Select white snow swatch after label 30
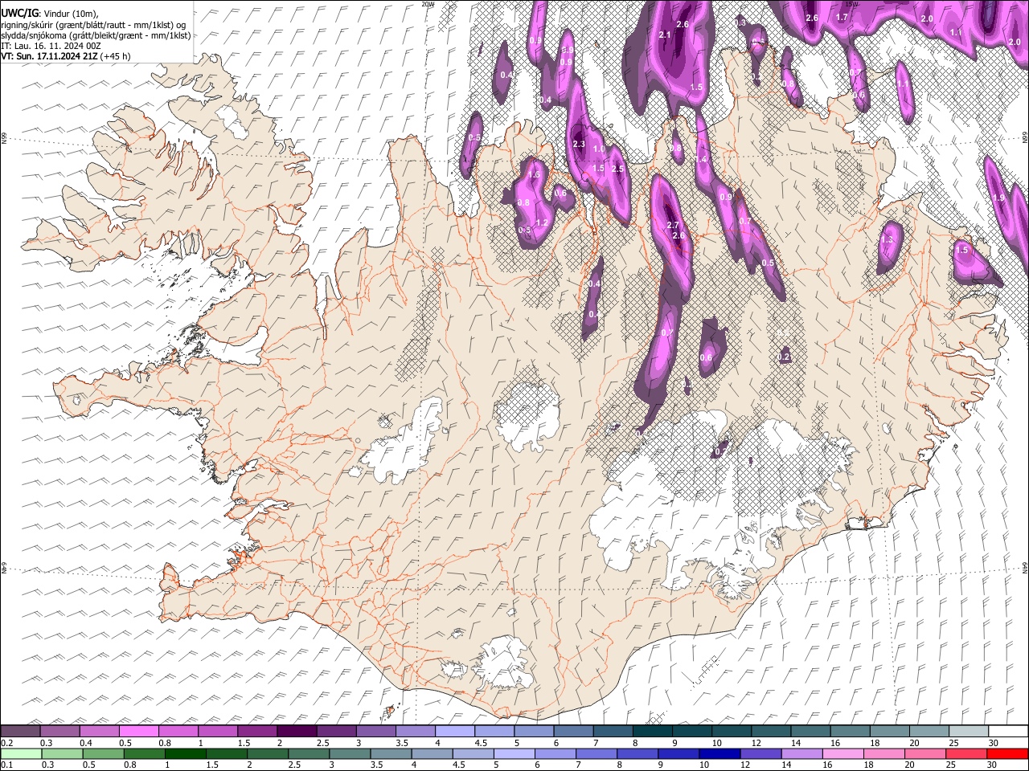1029x771 pixels. (1009, 731)
